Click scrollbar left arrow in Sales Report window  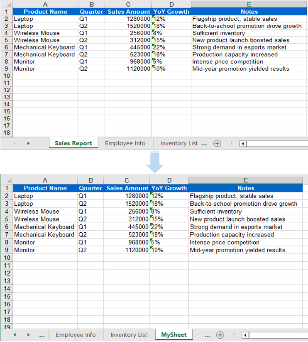[243, 143]
